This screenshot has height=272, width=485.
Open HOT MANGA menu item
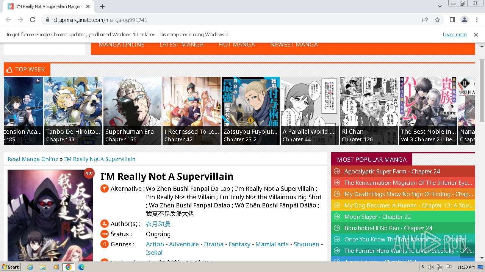(237, 45)
